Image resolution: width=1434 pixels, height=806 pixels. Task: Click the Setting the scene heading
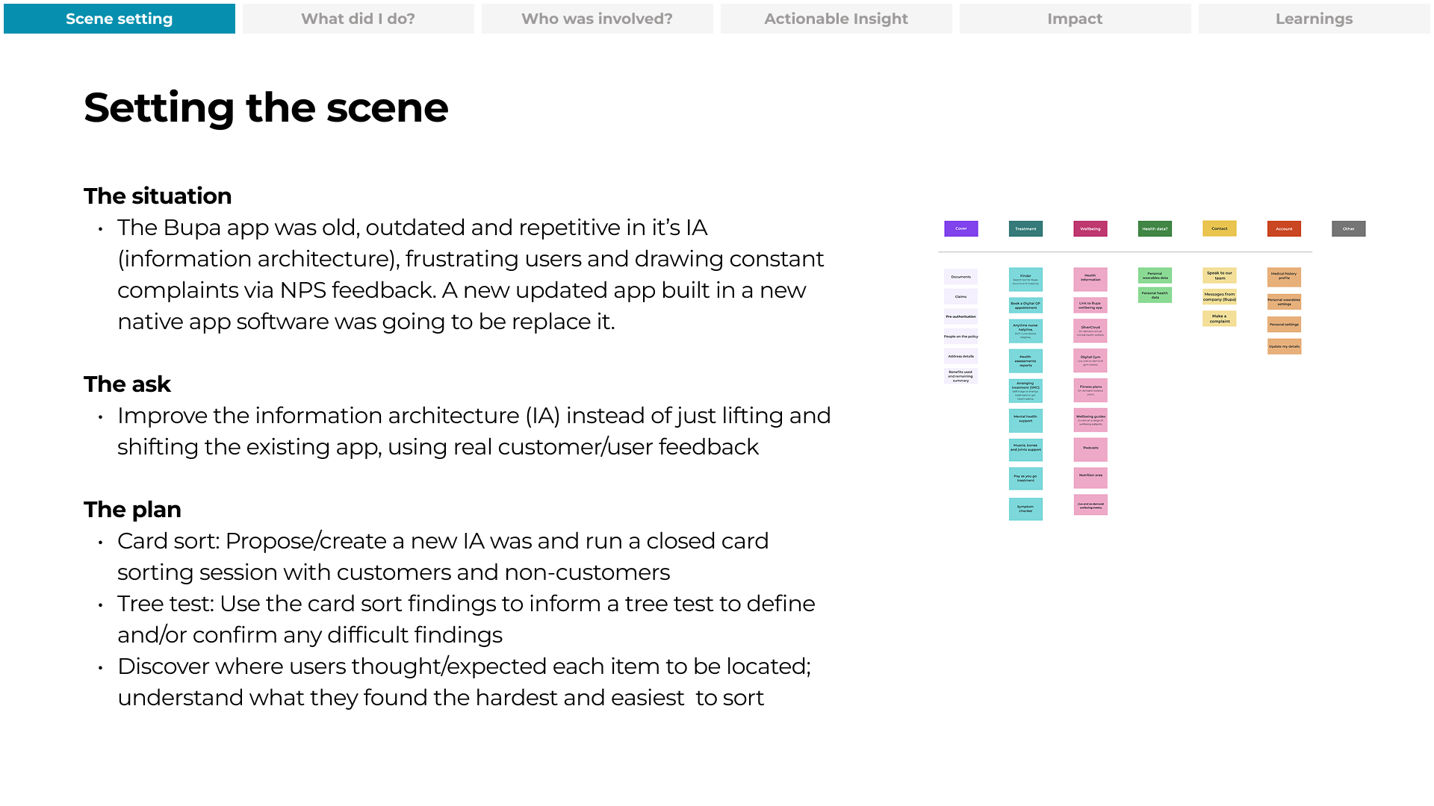266,107
